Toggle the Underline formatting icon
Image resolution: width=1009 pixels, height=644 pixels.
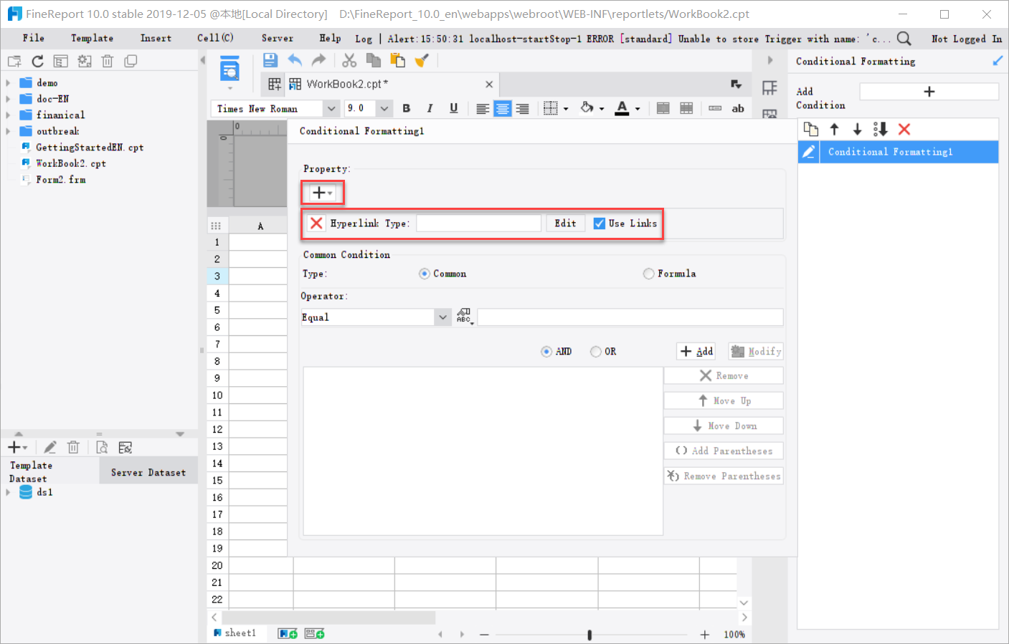pyautogui.click(x=453, y=108)
